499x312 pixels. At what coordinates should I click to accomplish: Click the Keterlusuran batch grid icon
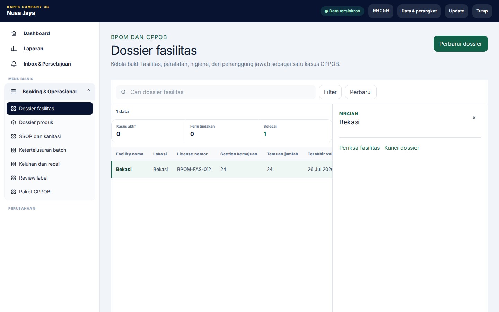coord(14,150)
